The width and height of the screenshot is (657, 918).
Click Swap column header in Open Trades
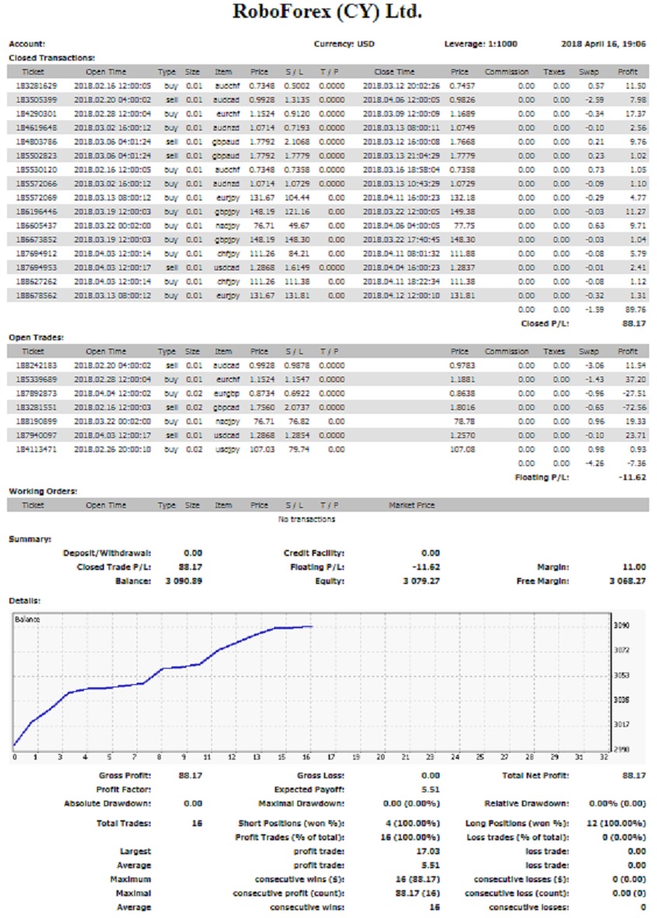[588, 351]
